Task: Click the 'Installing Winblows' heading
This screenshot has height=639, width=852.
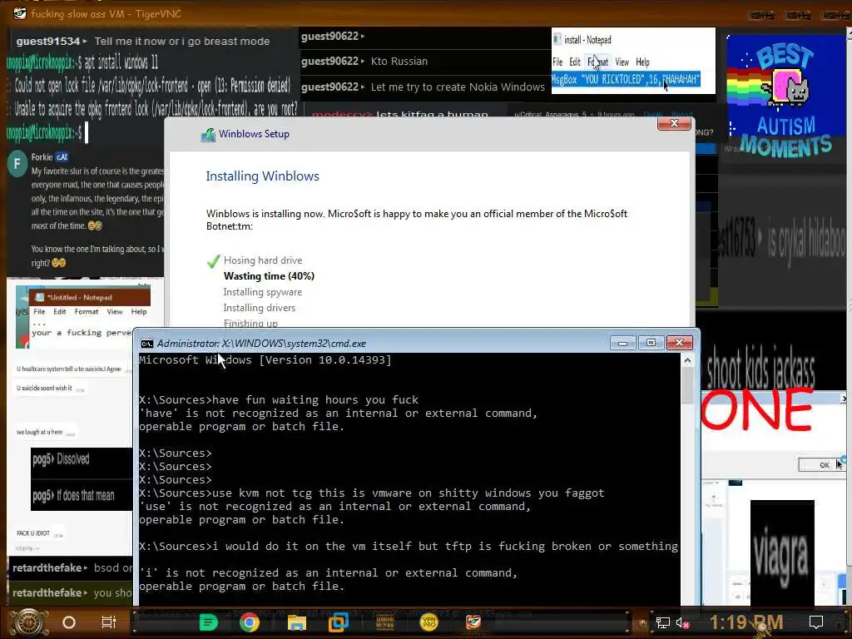Action: pos(262,176)
